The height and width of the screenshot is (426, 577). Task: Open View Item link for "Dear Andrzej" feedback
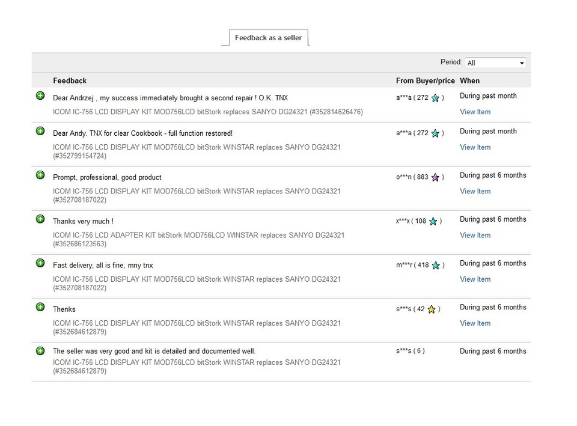pyautogui.click(x=475, y=112)
